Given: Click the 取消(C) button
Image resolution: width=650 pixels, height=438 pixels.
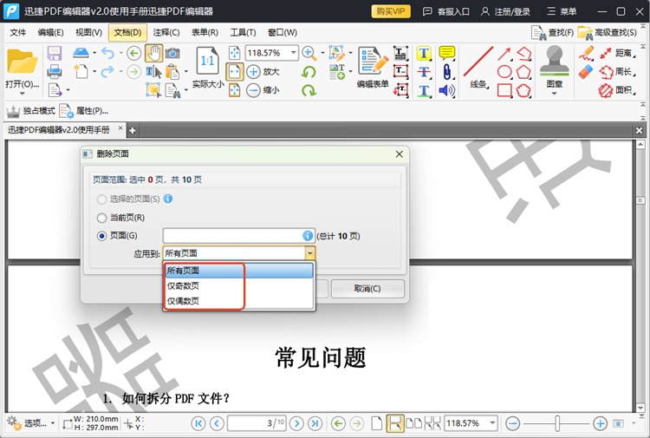Looking at the screenshot, I should (x=367, y=288).
